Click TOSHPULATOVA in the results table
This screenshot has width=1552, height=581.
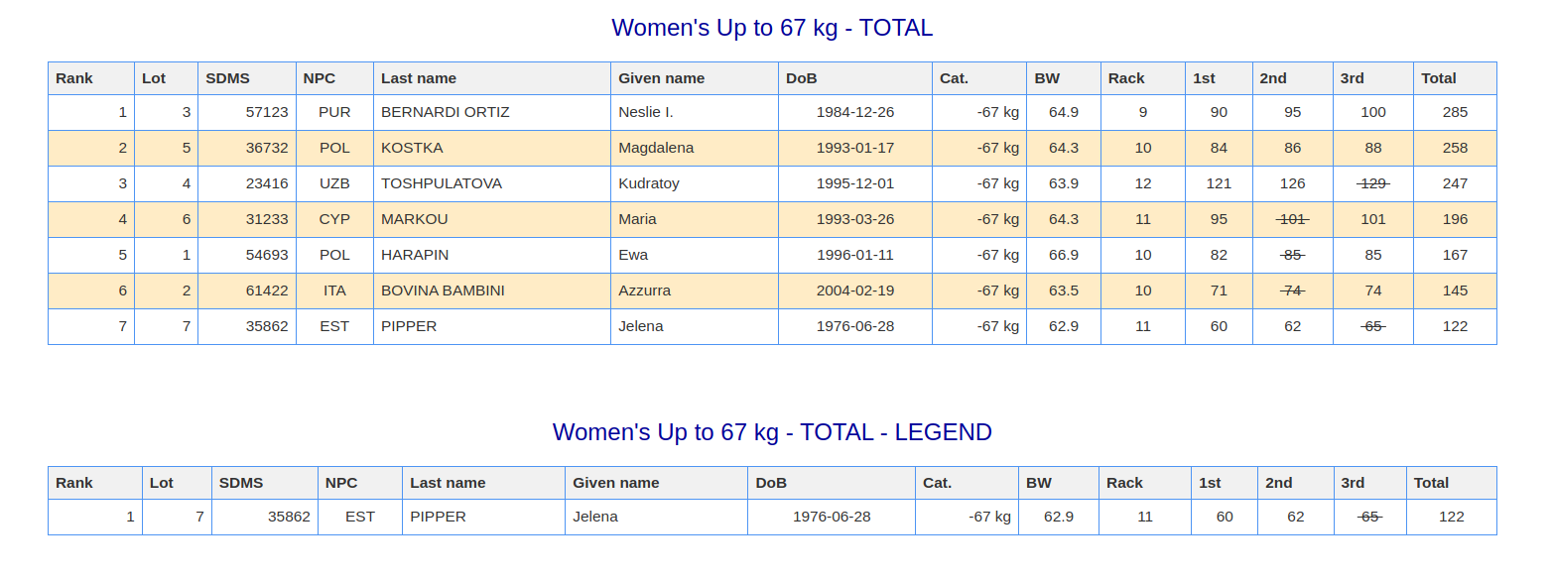pyautogui.click(x=442, y=183)
